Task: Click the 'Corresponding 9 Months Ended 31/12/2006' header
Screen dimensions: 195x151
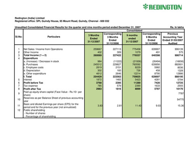Action: pyautogui.click(x=152, y=39)
